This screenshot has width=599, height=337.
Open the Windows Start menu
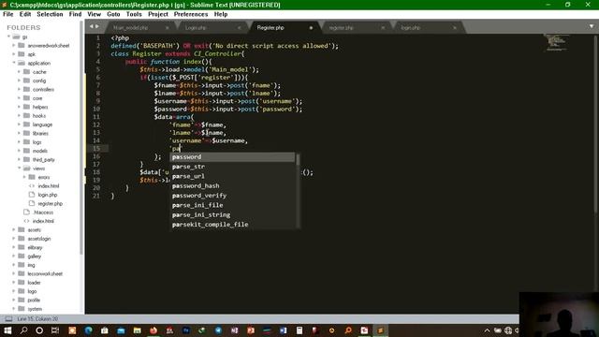pyautogui.click(x=7, y=330)
